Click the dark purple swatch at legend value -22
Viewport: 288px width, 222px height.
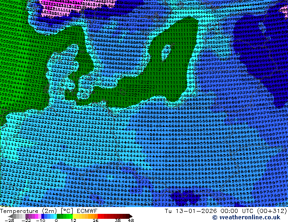click(x=27, y=216)
